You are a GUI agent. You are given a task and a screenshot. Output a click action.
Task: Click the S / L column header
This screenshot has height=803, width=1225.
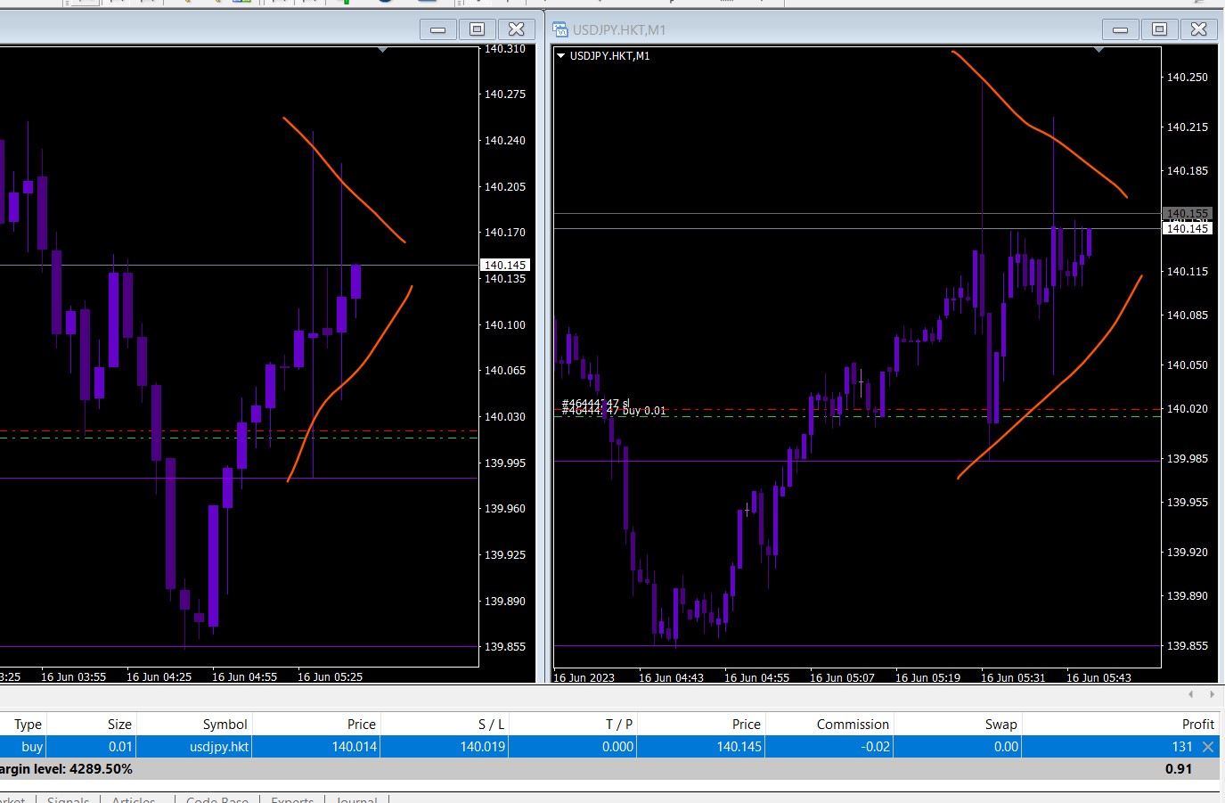click(x=491, y=724)
